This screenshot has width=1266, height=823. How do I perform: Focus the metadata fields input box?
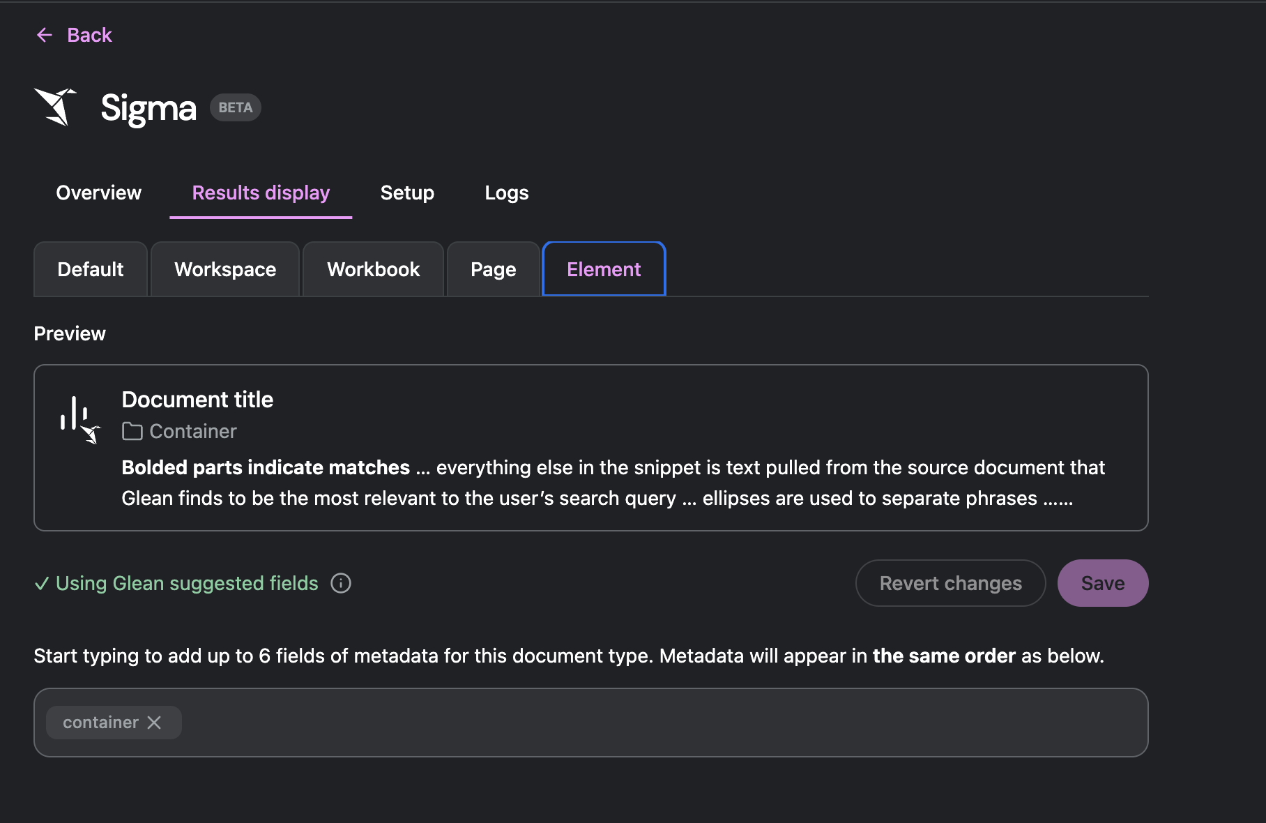591,723
